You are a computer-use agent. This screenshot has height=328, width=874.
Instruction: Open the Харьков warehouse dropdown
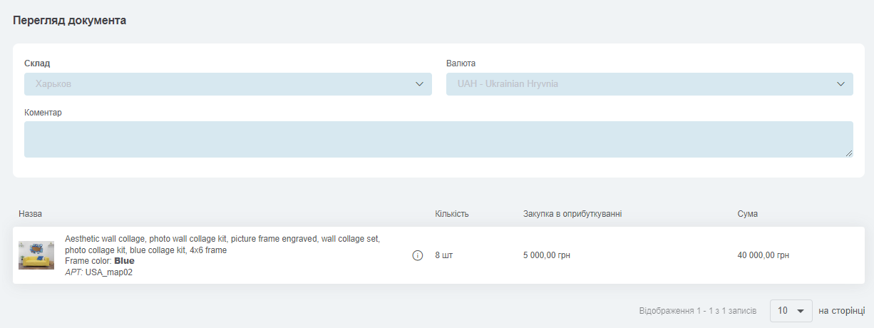tap(228, 84)
